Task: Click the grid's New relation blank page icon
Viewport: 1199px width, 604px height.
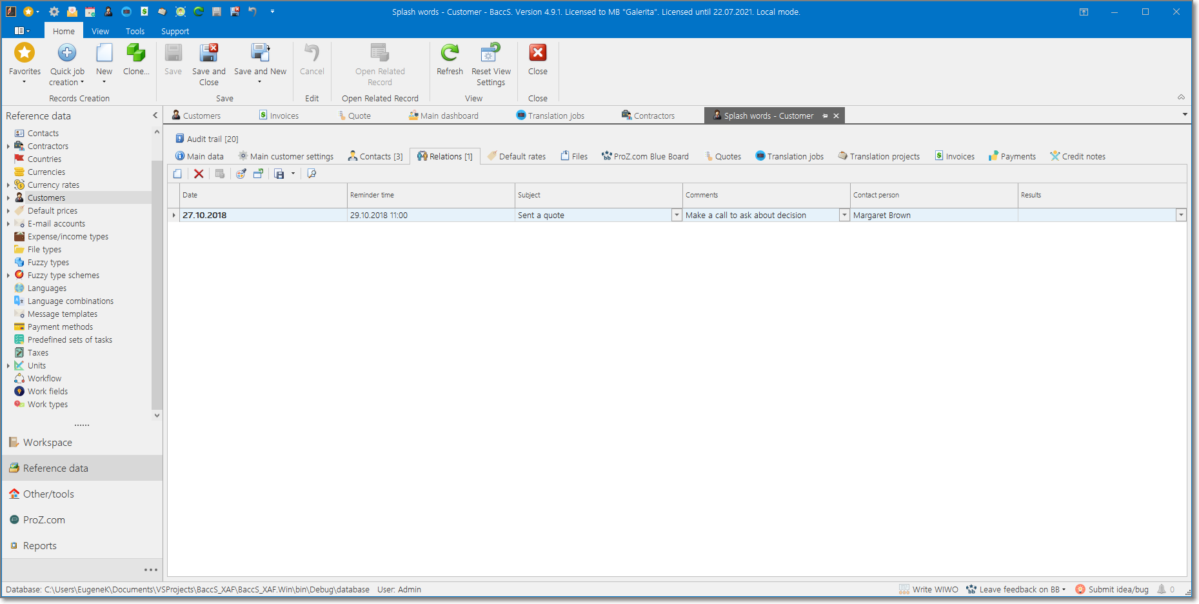Action: click(x=177, y=174)
